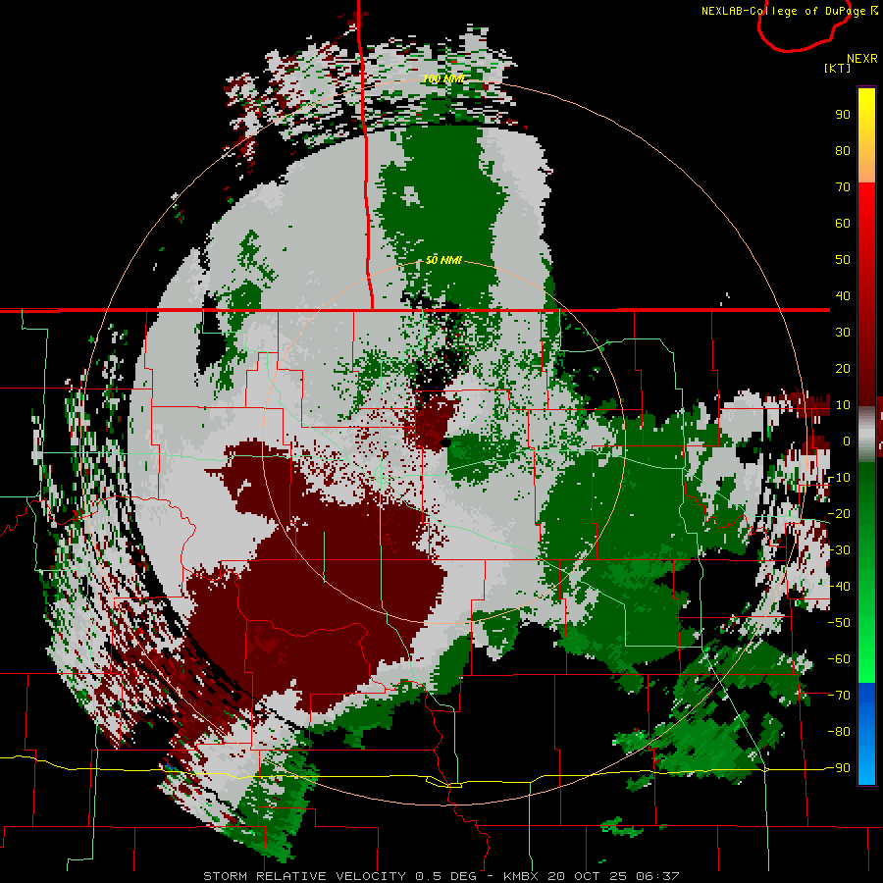
Task: Click the positive 20 scale value
Action: pyautogui.click(x=843, y=368)
